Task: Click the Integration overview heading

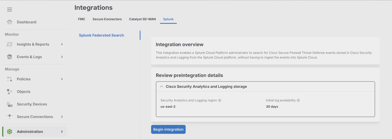Action: point(180,44)
